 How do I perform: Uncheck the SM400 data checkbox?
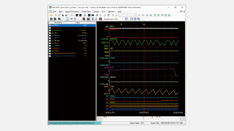pos(50,46)
